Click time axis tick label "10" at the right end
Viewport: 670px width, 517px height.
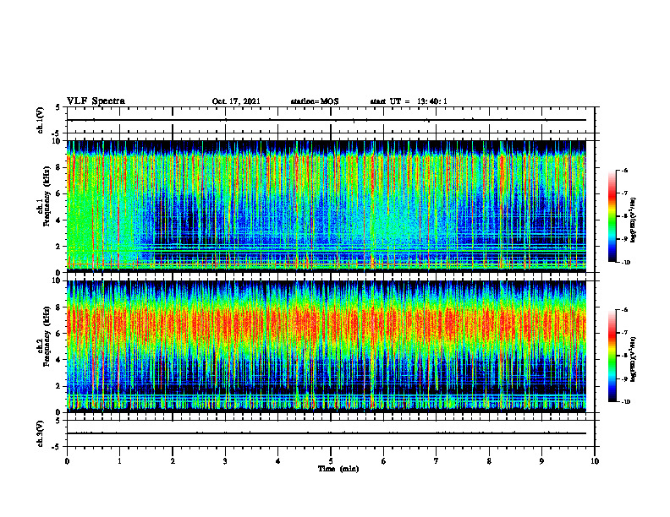tap(595, 461)
